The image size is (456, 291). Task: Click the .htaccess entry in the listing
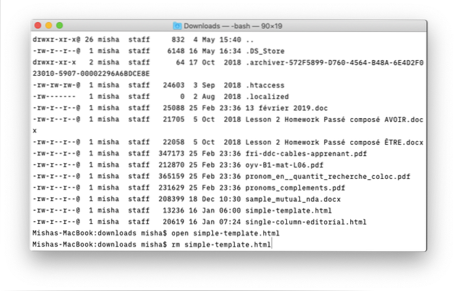265,85
